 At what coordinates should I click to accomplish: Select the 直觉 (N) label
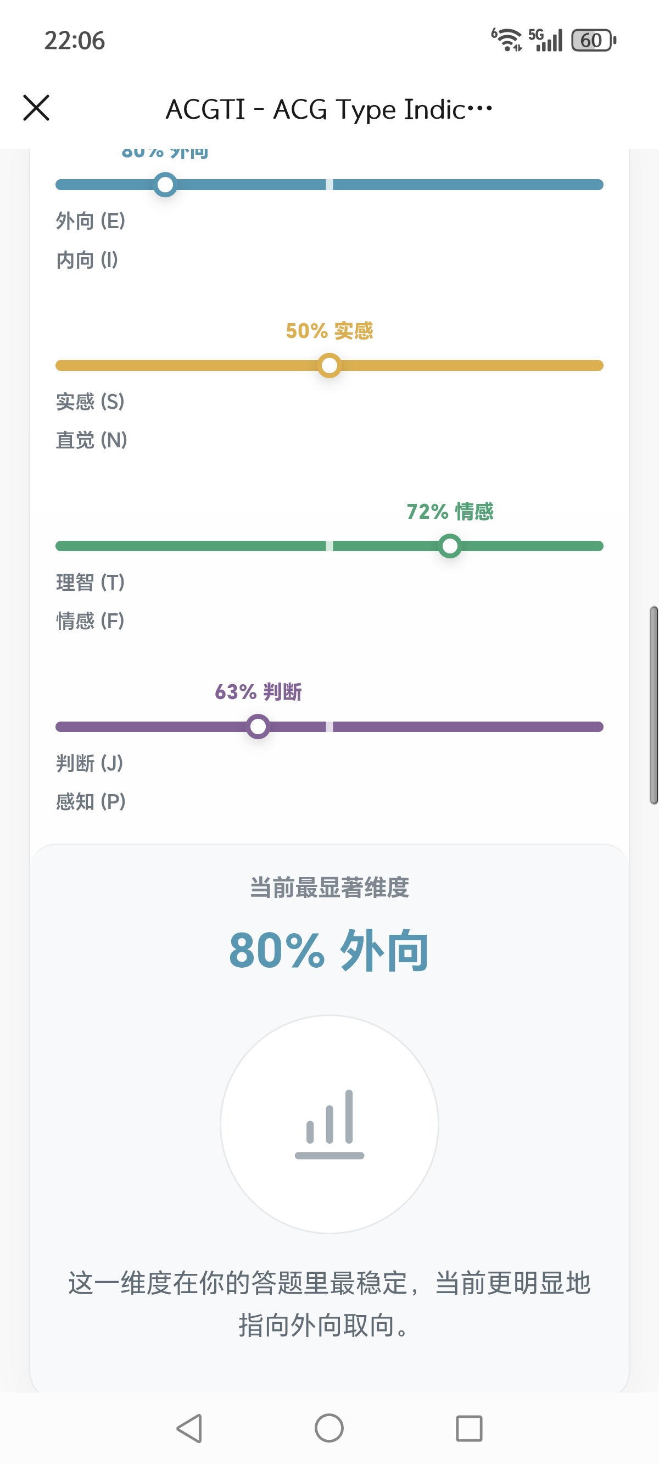pyautogui.click(x=91, y=439)
